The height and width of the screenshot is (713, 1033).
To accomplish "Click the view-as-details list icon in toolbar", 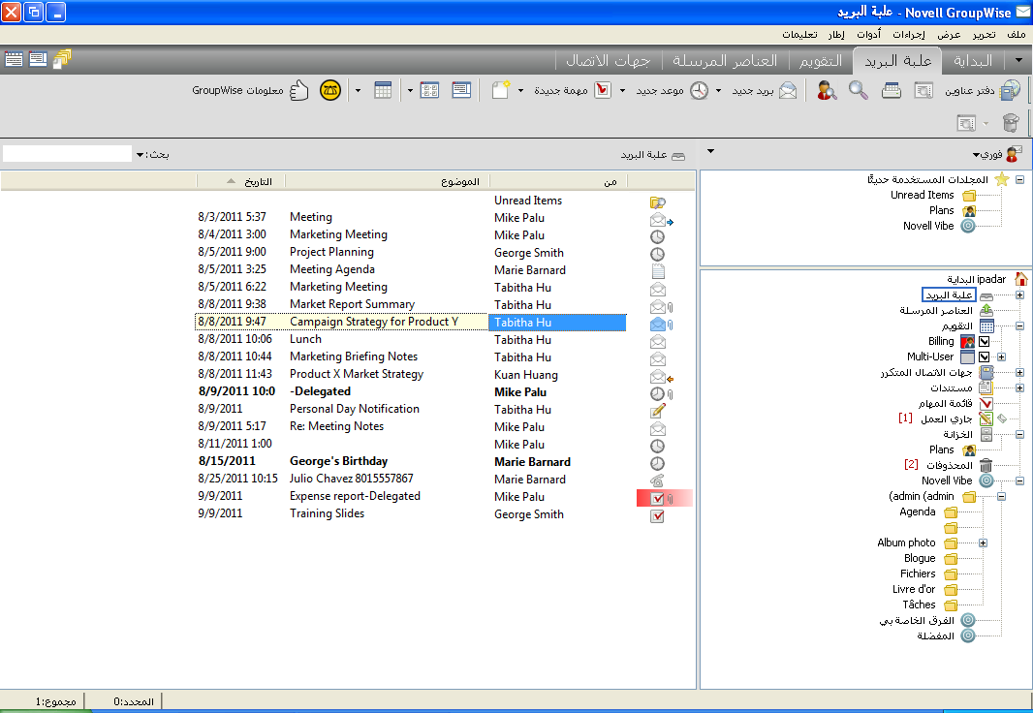I will [x=461, y=90].
